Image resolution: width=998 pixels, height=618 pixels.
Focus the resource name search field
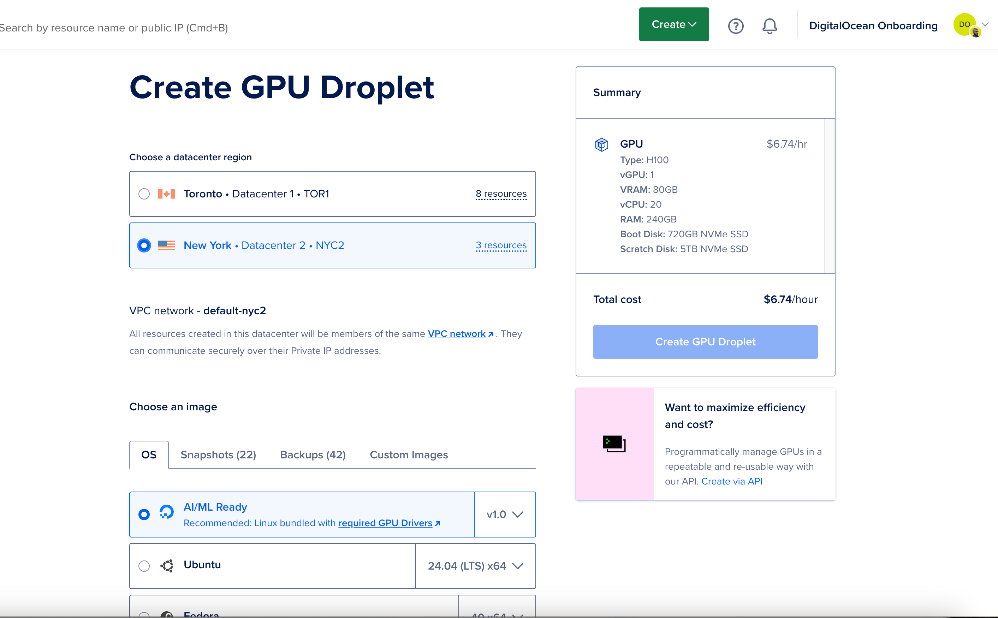(114, 28)
